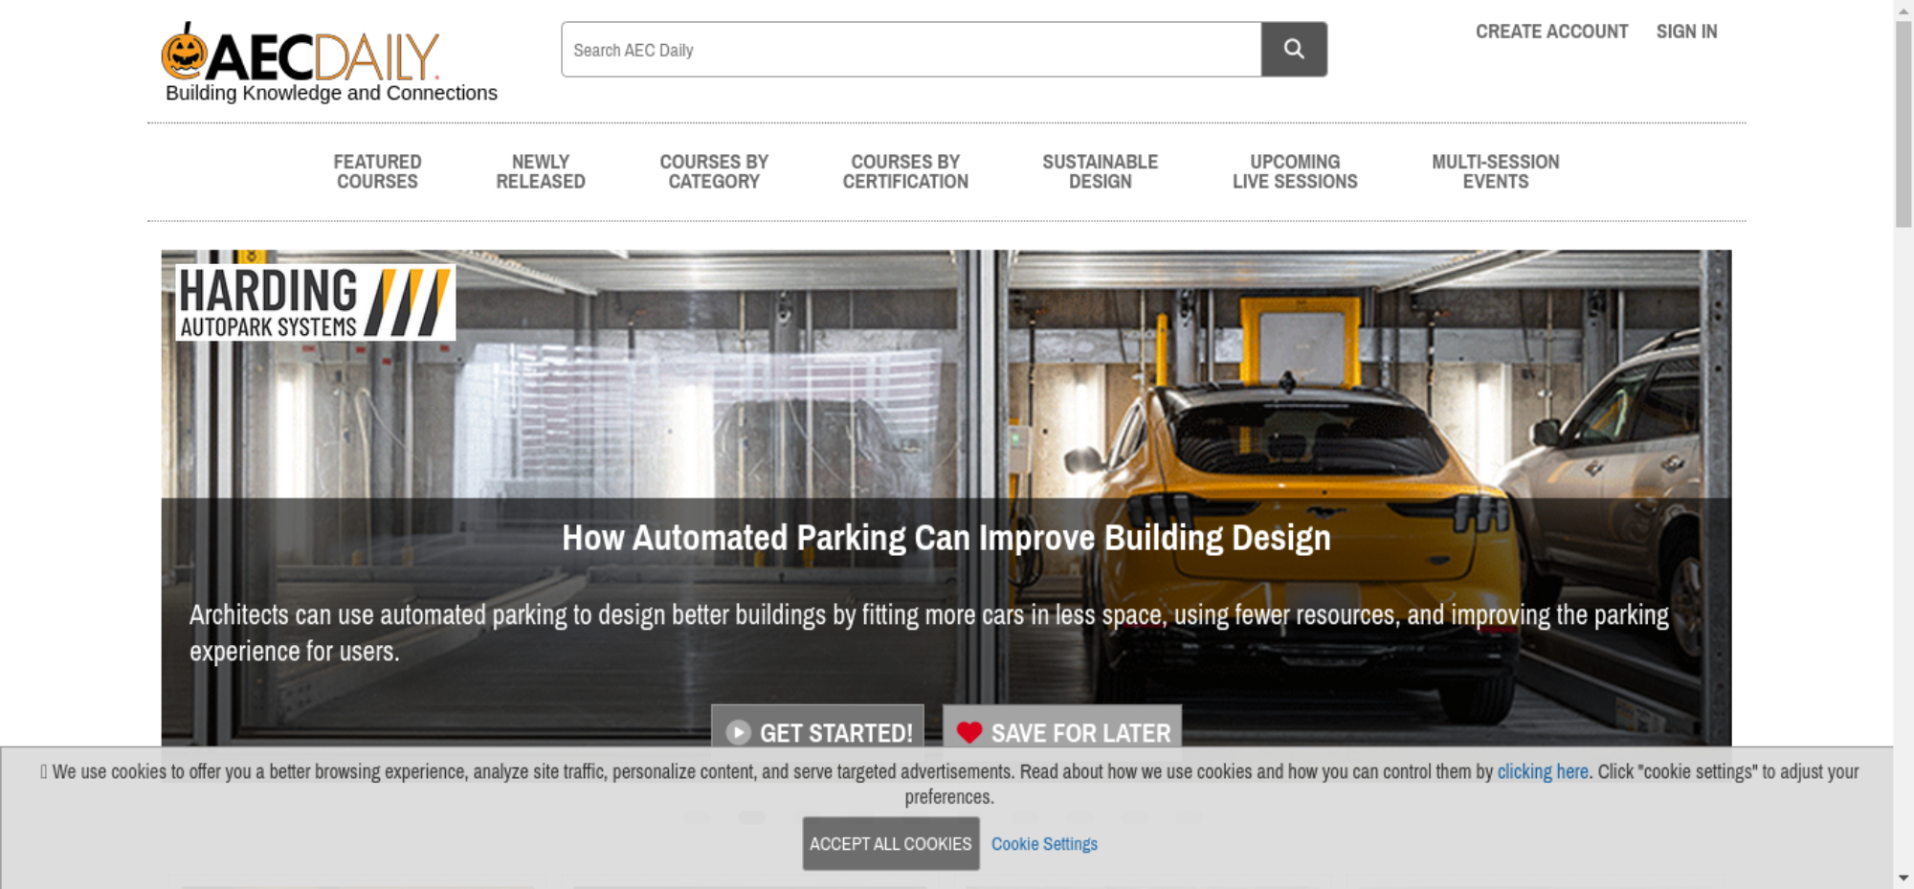Focus the Search AEC Daily input field
The width and height of the screenshot is (1914, 889).
(x=910, y=50)
